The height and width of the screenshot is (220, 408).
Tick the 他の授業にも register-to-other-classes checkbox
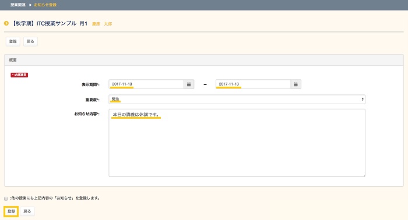(x=6, y=198)
